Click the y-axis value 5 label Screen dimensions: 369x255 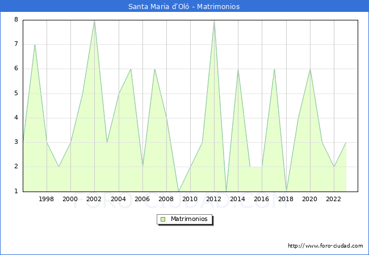(16, 93)
